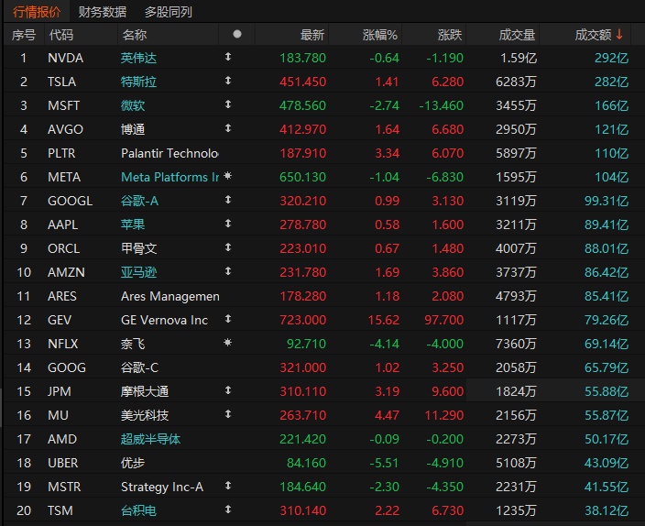Click the marker icon in GOOGL row
This screenshot has height=526, width=645.
(x=228, y=200)
